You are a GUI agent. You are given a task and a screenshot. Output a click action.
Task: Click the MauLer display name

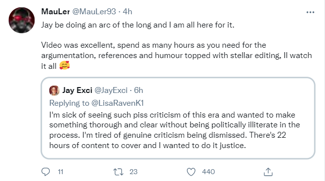(56, 12)
